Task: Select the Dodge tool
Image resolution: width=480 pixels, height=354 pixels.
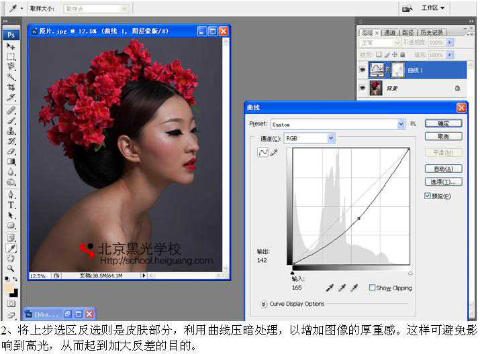Action: pyautogui.click(x=11, y=182)
